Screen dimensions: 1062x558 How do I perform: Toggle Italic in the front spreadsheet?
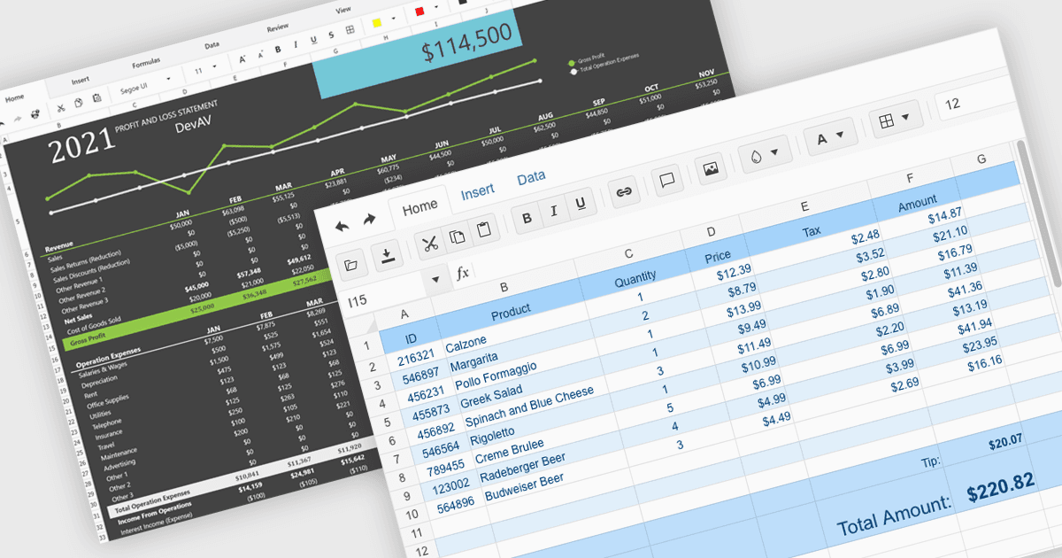point(554,212)
